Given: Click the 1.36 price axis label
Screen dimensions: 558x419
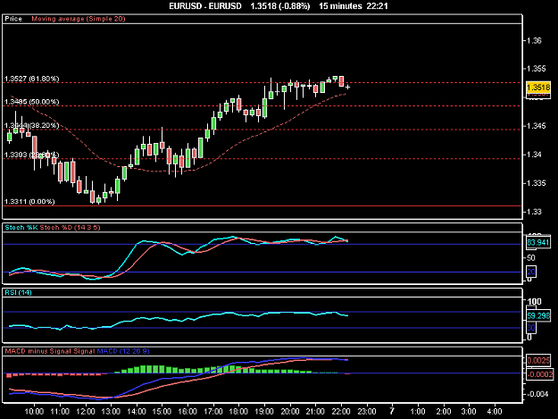Looking at the screenshot, I should [534, 40].
